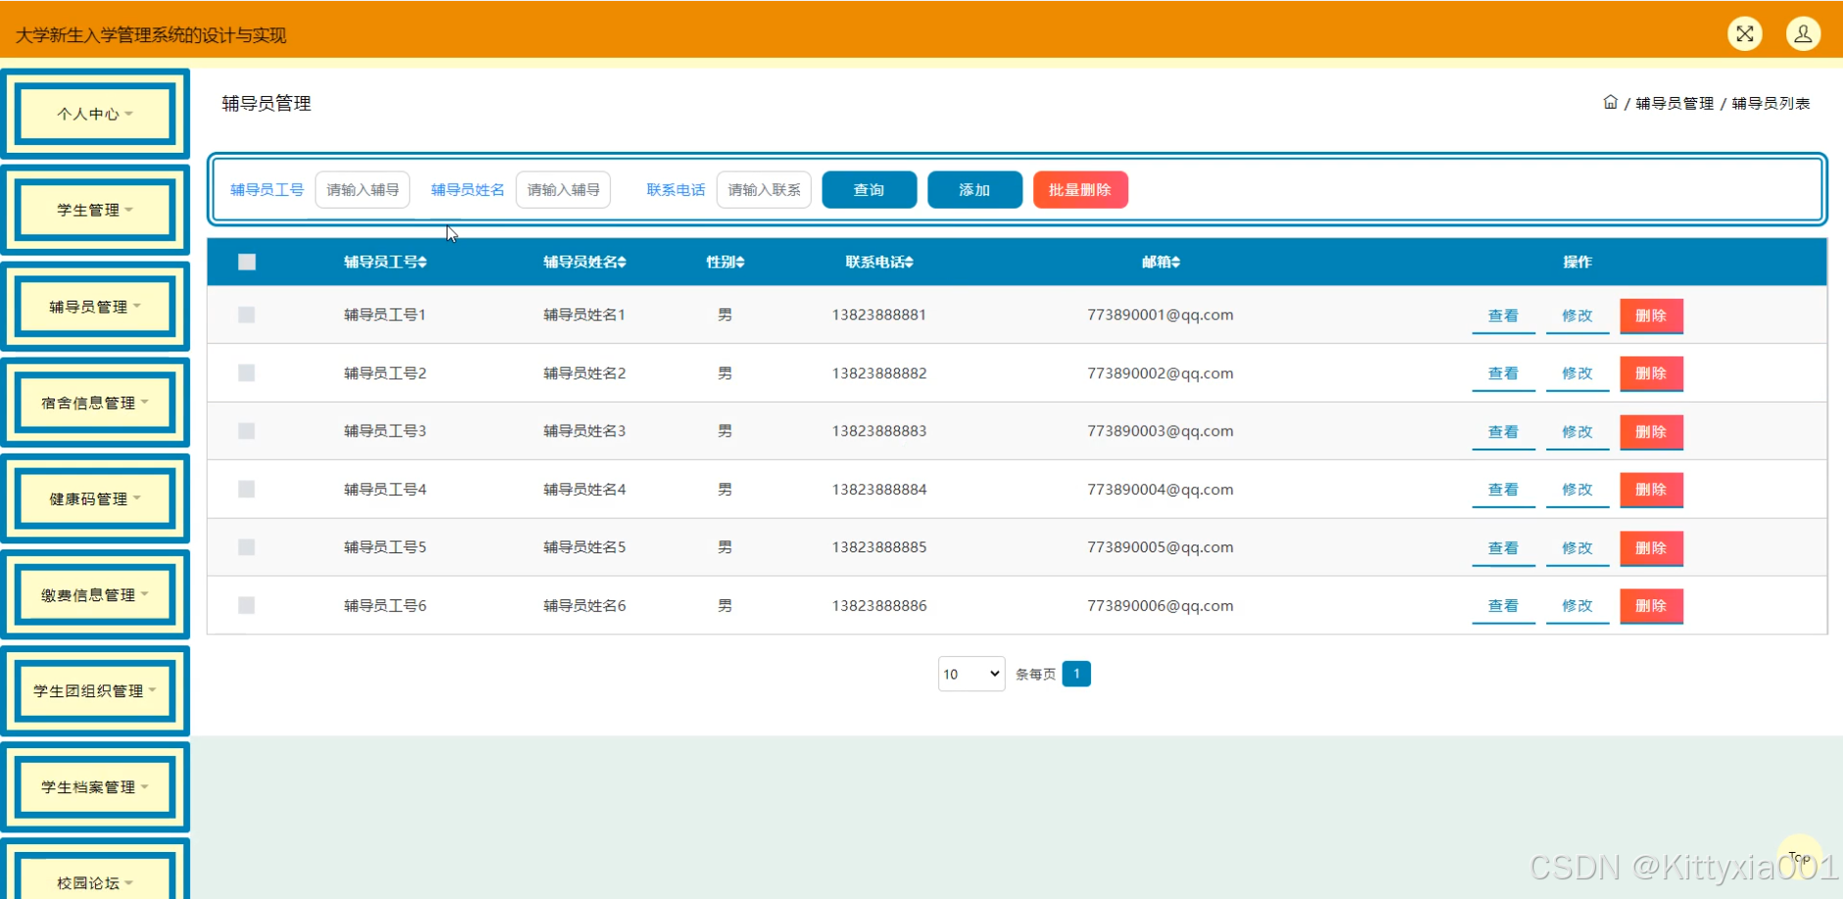Image resolution: width=1843 pixels, height=899 pixels.
Task: Sort by 联系电话 column arrows
Action: coord(910,262)
